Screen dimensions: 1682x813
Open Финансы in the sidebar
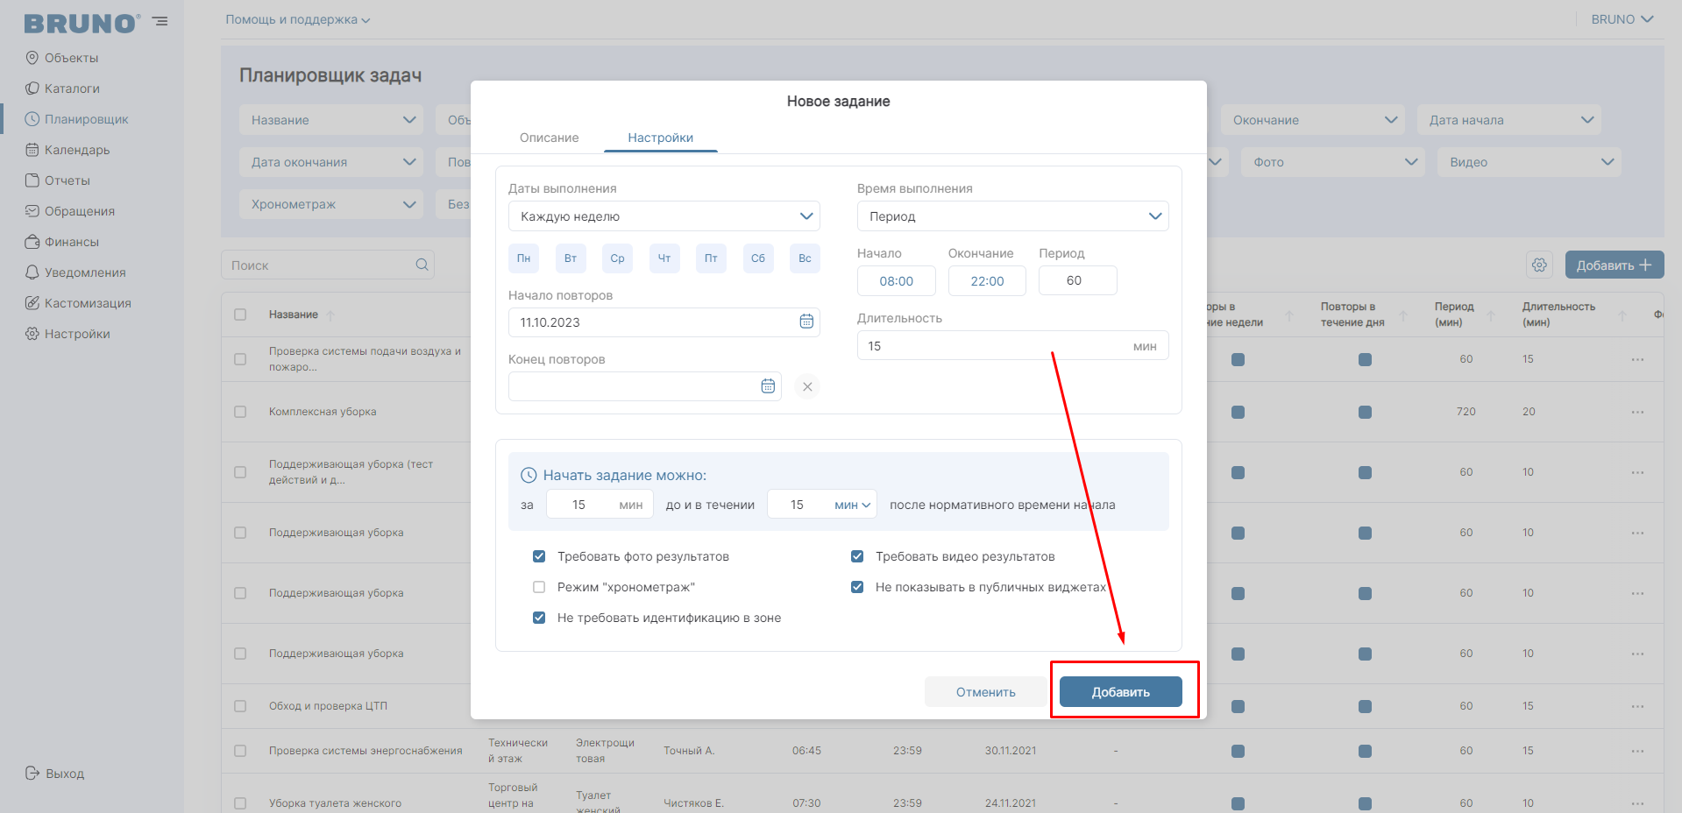point(62,242)
